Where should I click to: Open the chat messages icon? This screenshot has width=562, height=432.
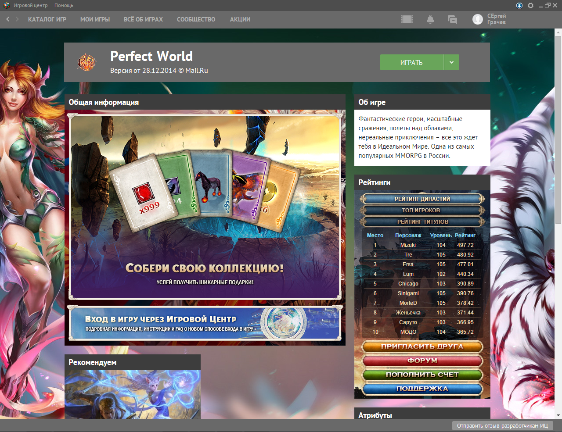click(x=452, y=19)
